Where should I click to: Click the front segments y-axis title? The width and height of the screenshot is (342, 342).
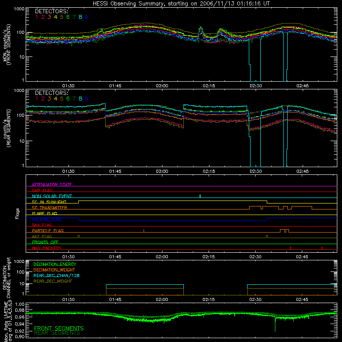point(7,44)
